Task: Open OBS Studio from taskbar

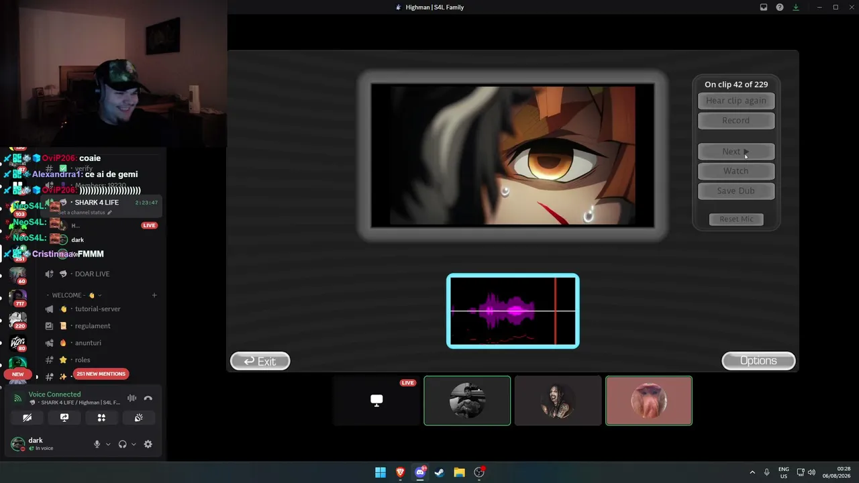Action: [x=479, y=472]
